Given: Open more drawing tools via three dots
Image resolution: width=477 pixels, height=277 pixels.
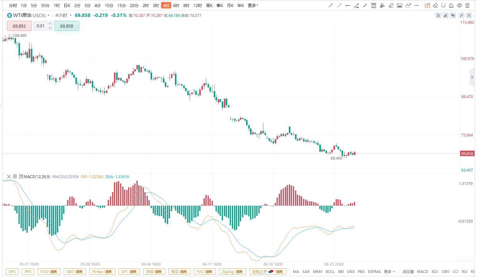Looking at the screenshot, I should coord(417,6).
